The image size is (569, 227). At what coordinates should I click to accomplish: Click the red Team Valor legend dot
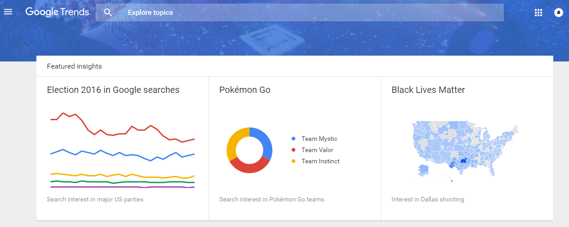pyautogui.click(x=293, y=150)
